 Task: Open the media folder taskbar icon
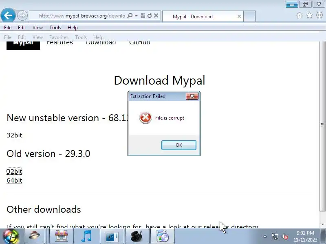(112, 236)
